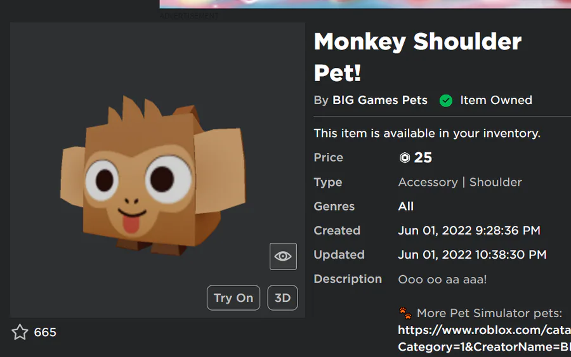Toggle the eye preview visibility button

283,256
